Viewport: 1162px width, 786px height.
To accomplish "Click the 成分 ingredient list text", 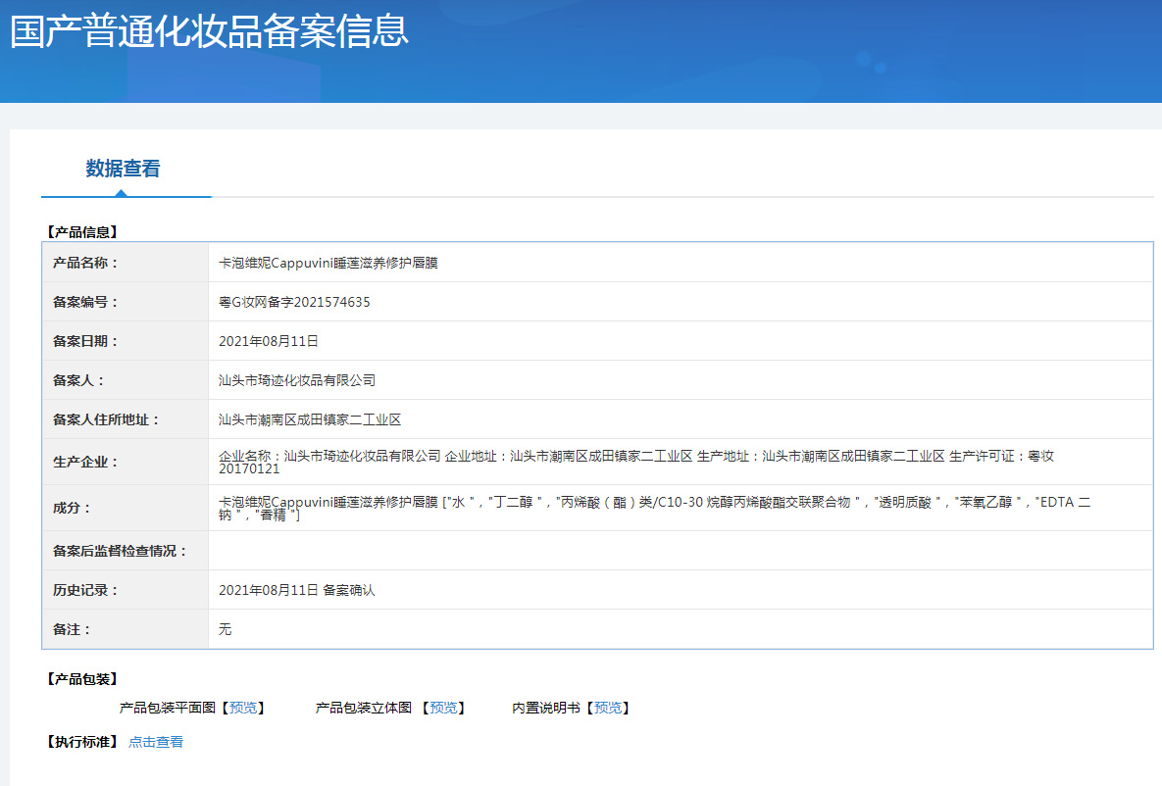I will pyautogui.click(x=654, y=508).
